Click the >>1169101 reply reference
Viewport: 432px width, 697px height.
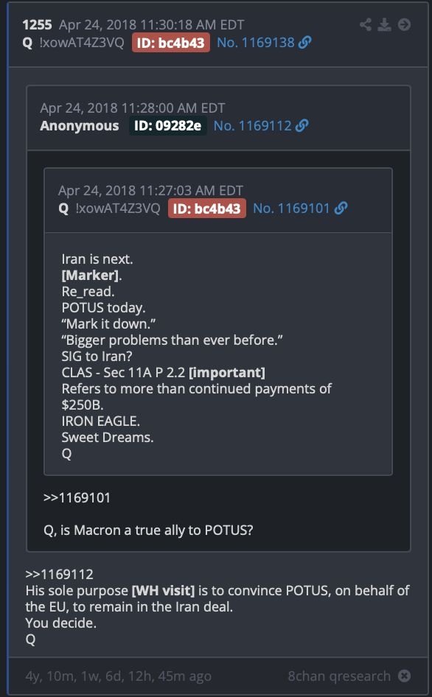77,497
